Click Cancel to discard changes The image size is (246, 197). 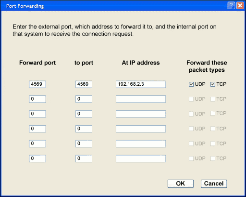click(x=214, y=184)
